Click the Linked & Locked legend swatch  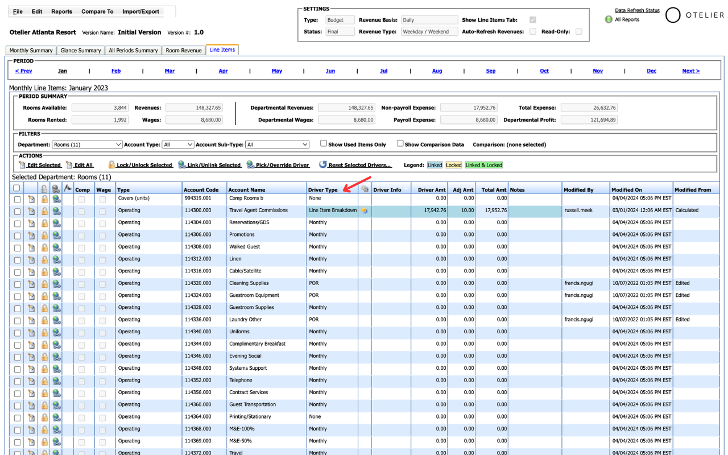483,165
